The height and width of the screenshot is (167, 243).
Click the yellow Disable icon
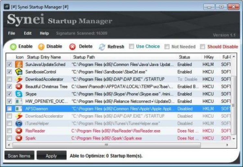[x=41, y=47]
